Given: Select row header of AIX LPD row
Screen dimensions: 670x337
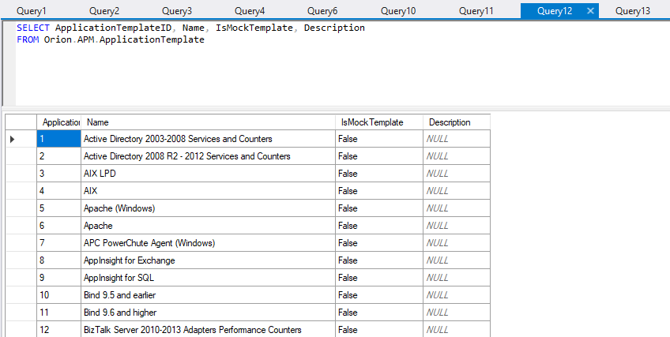Looking at the screenshot, I should pyautogui.click(x=21, y=174).
